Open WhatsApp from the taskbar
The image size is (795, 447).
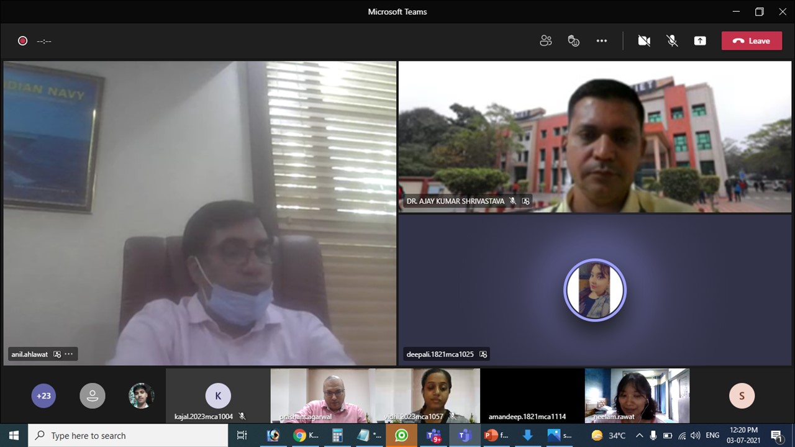click(401, 436)
